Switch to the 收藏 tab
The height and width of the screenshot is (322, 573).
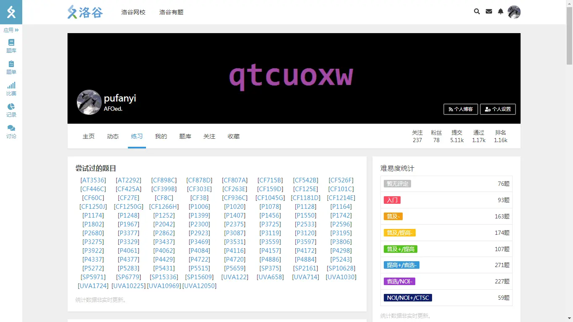[x=234, y=136]
